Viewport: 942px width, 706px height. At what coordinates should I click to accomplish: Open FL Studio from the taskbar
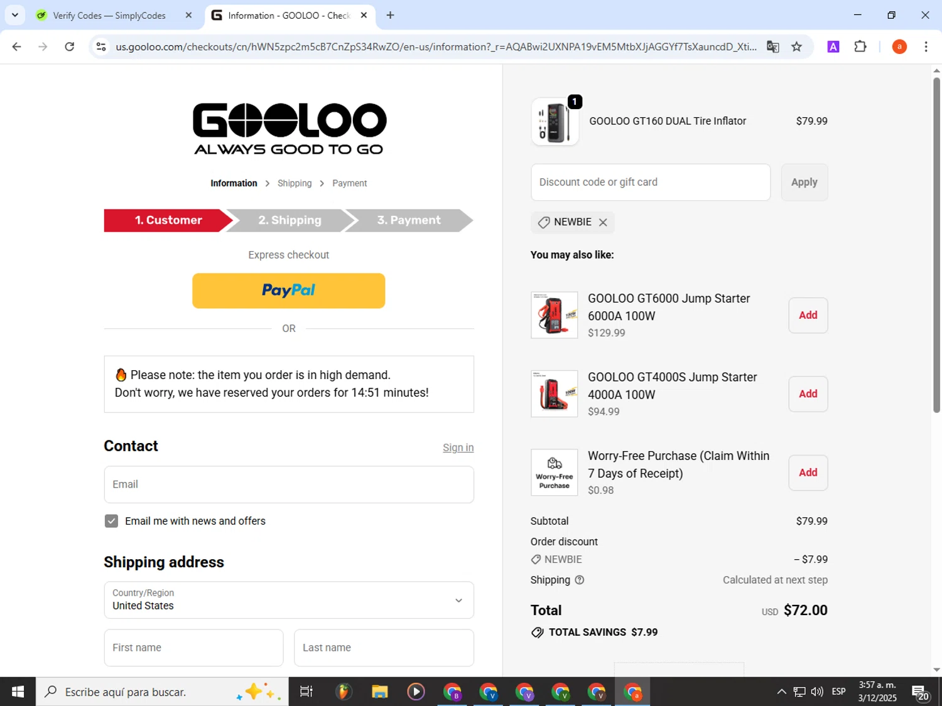click(343, 692)
